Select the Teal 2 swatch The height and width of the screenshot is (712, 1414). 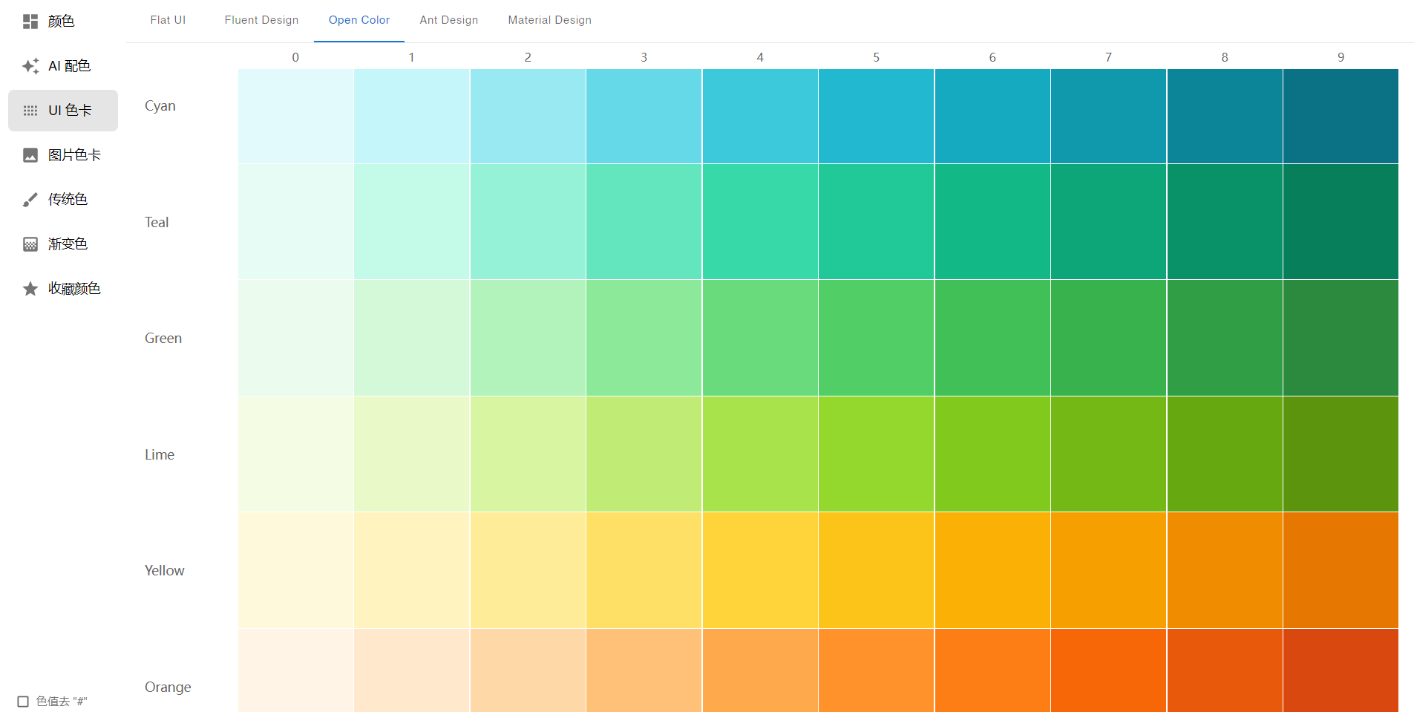(x=528, y=222)
